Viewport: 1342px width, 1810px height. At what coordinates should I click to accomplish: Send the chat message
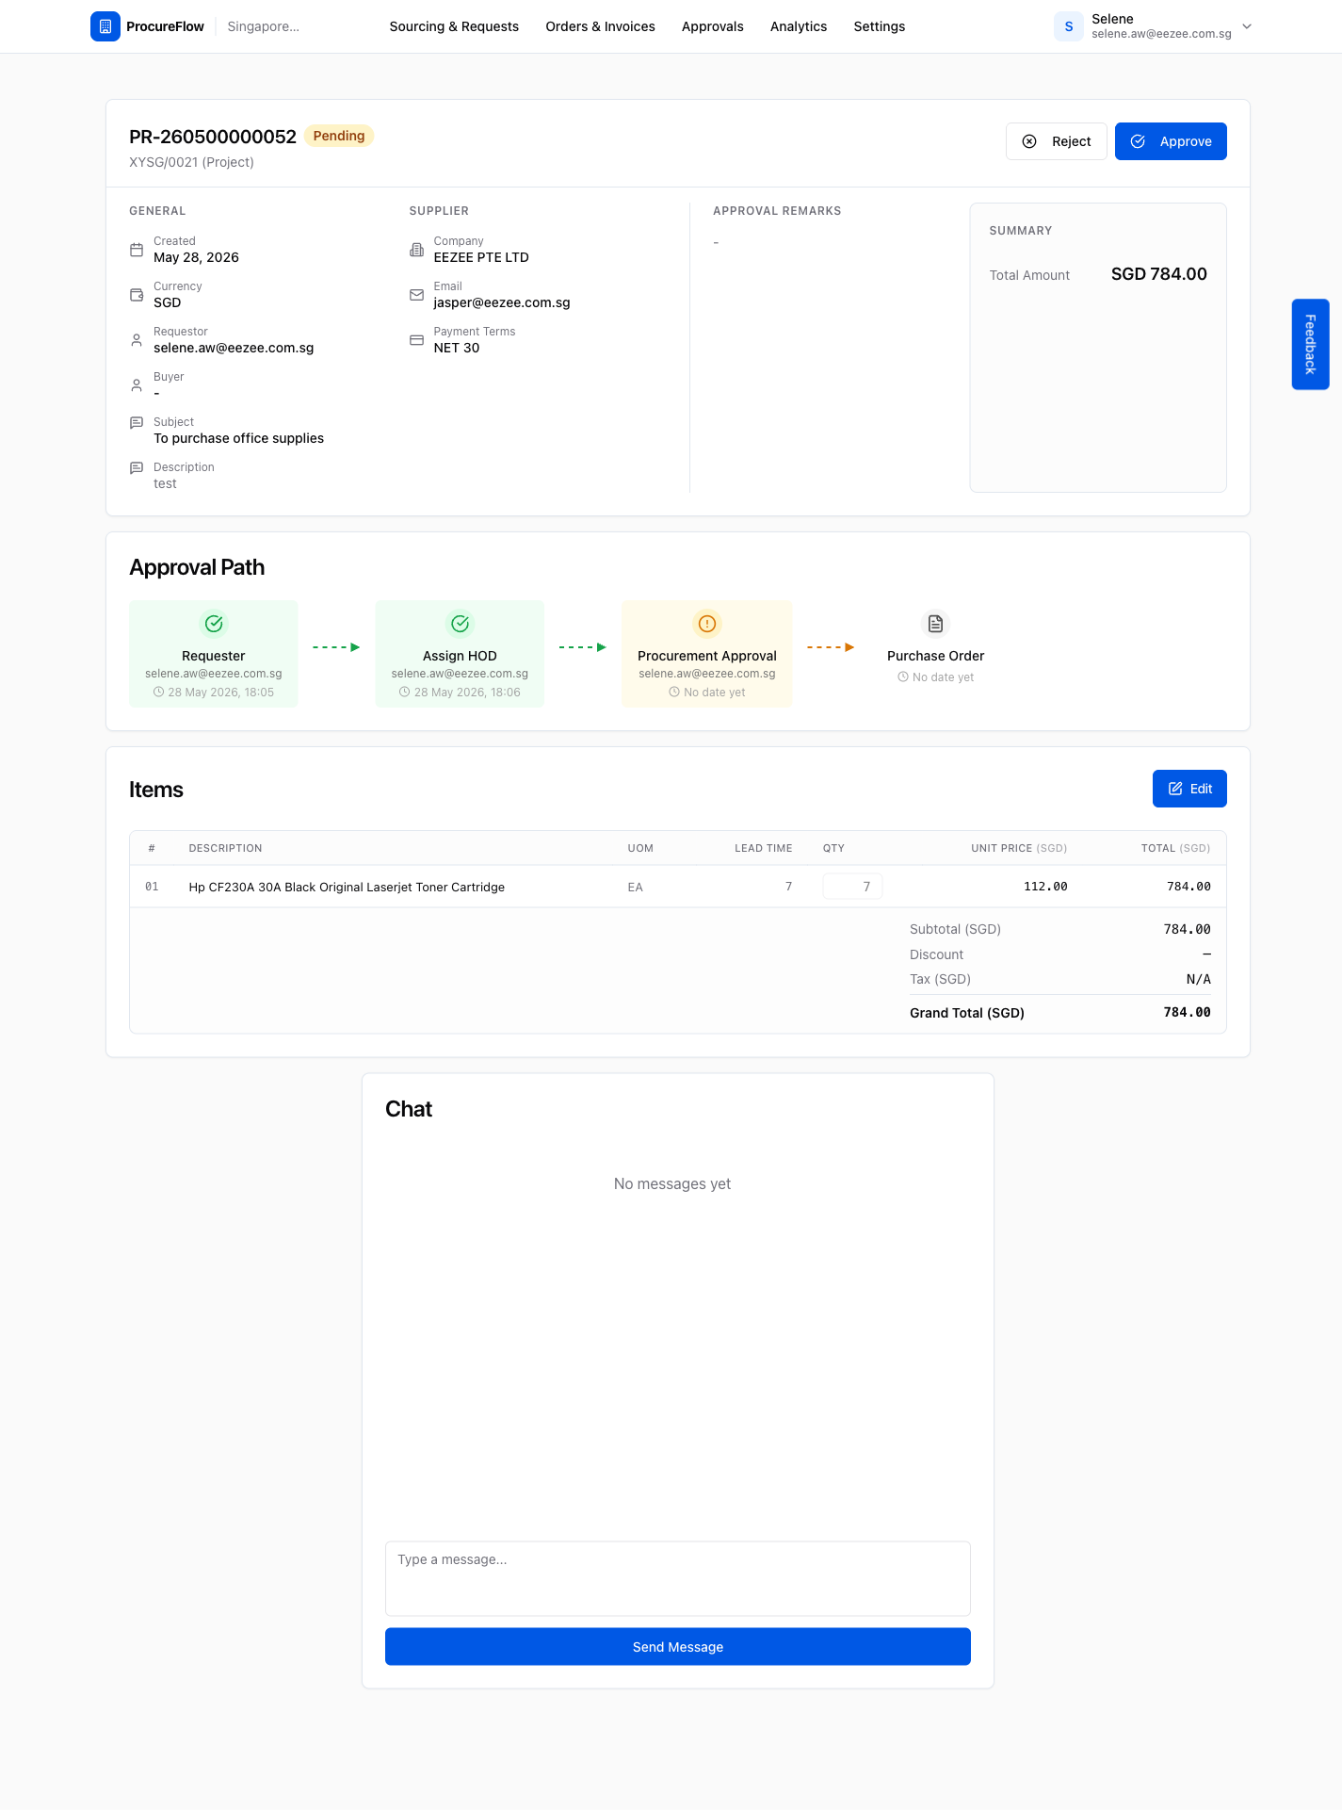pyautogui.click(x=678, y=1647)
